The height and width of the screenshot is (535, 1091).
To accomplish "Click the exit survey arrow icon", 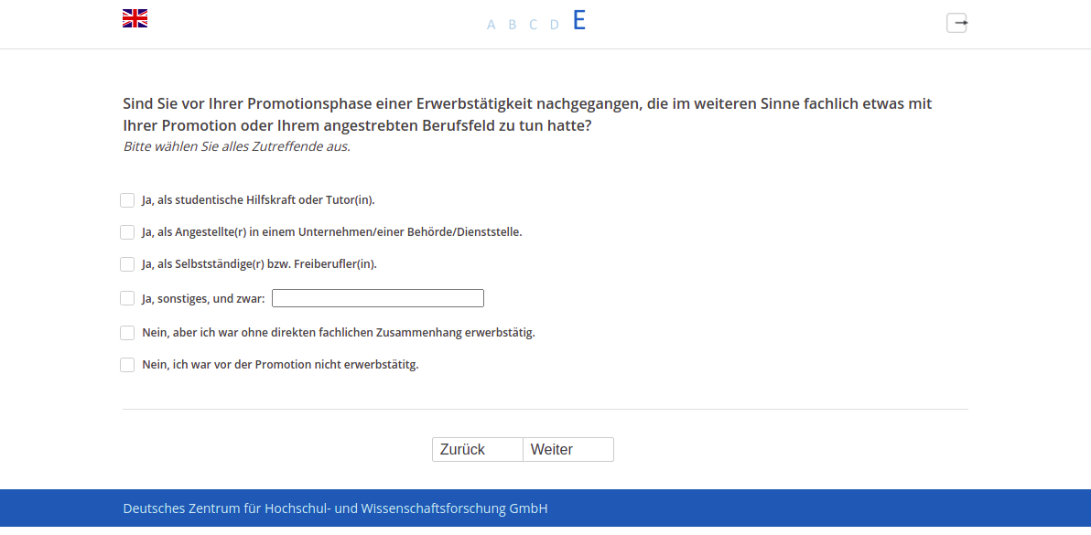I will point(956,23).
